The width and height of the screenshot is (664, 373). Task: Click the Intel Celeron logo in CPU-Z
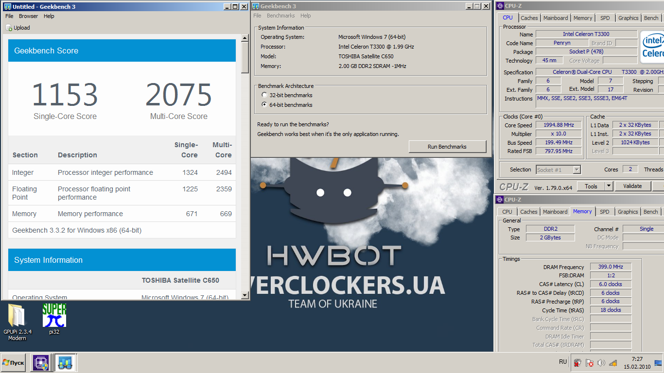click(x=652, y=47)
